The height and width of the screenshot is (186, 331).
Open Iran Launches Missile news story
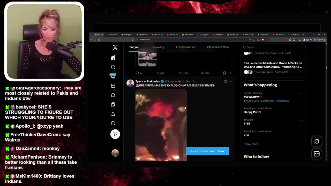tap(273, 65)
